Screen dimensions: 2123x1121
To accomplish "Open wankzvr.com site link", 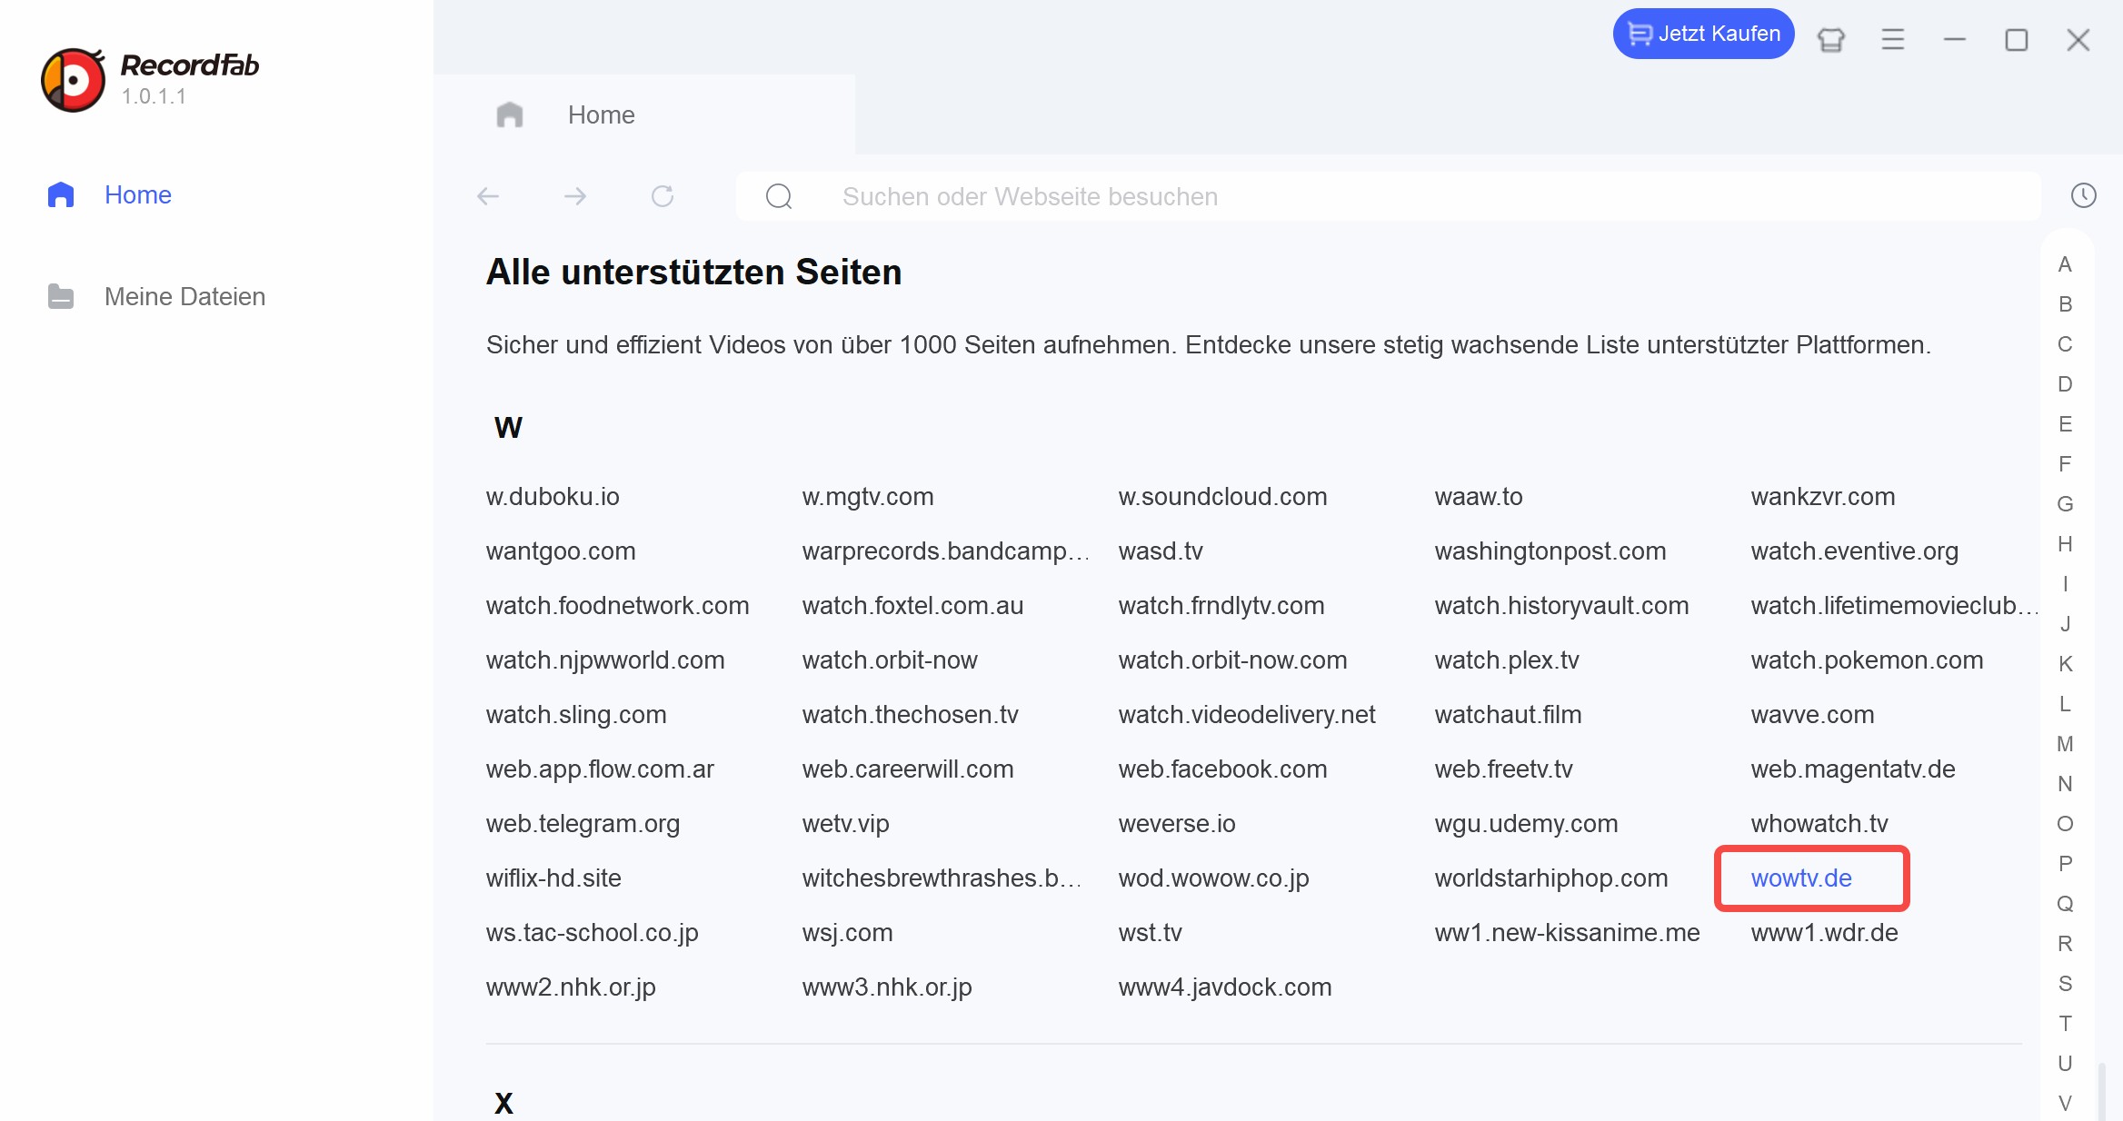I will pos(1822,497).
